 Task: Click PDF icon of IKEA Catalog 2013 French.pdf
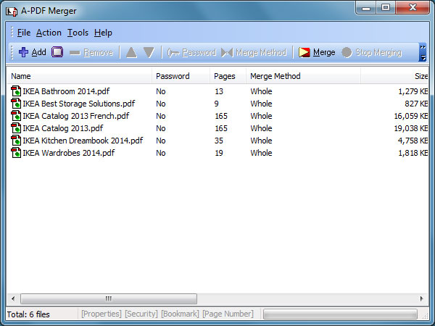tap(16, 116)
